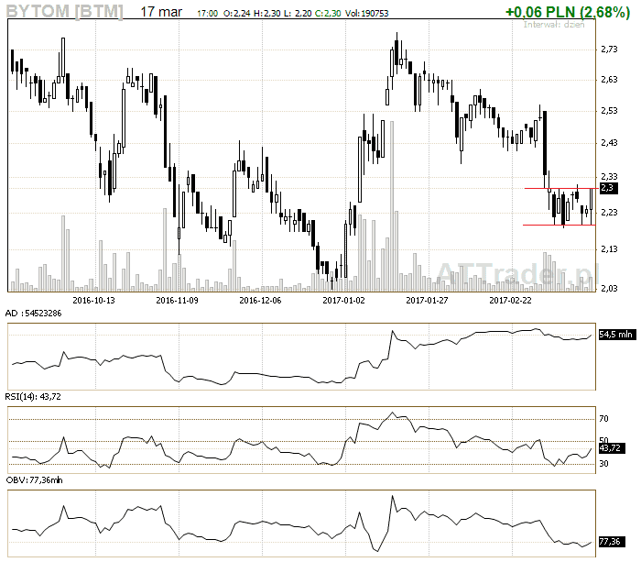Click the RSI(14) indicator label
Viewport: 641px width, 562px height.
click(x=37, y=396)
